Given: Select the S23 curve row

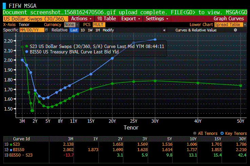Looking at the screenshot, I should point(125,144).
